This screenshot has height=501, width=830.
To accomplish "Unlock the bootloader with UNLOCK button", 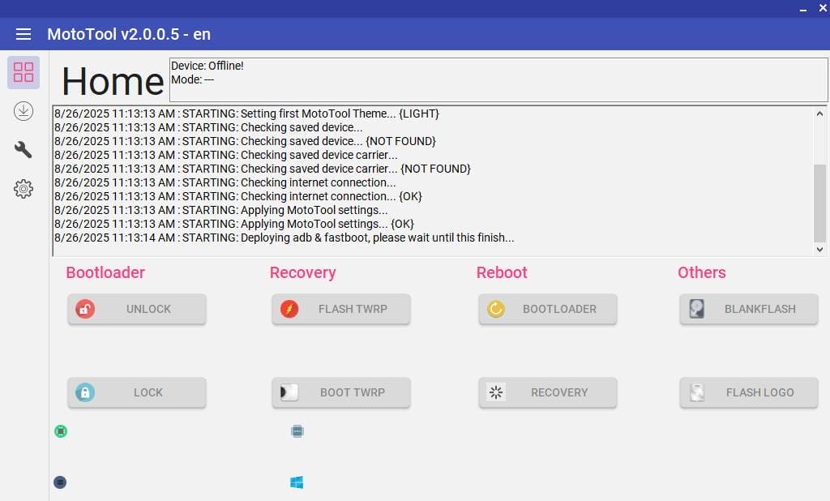I will coord(136,309).
